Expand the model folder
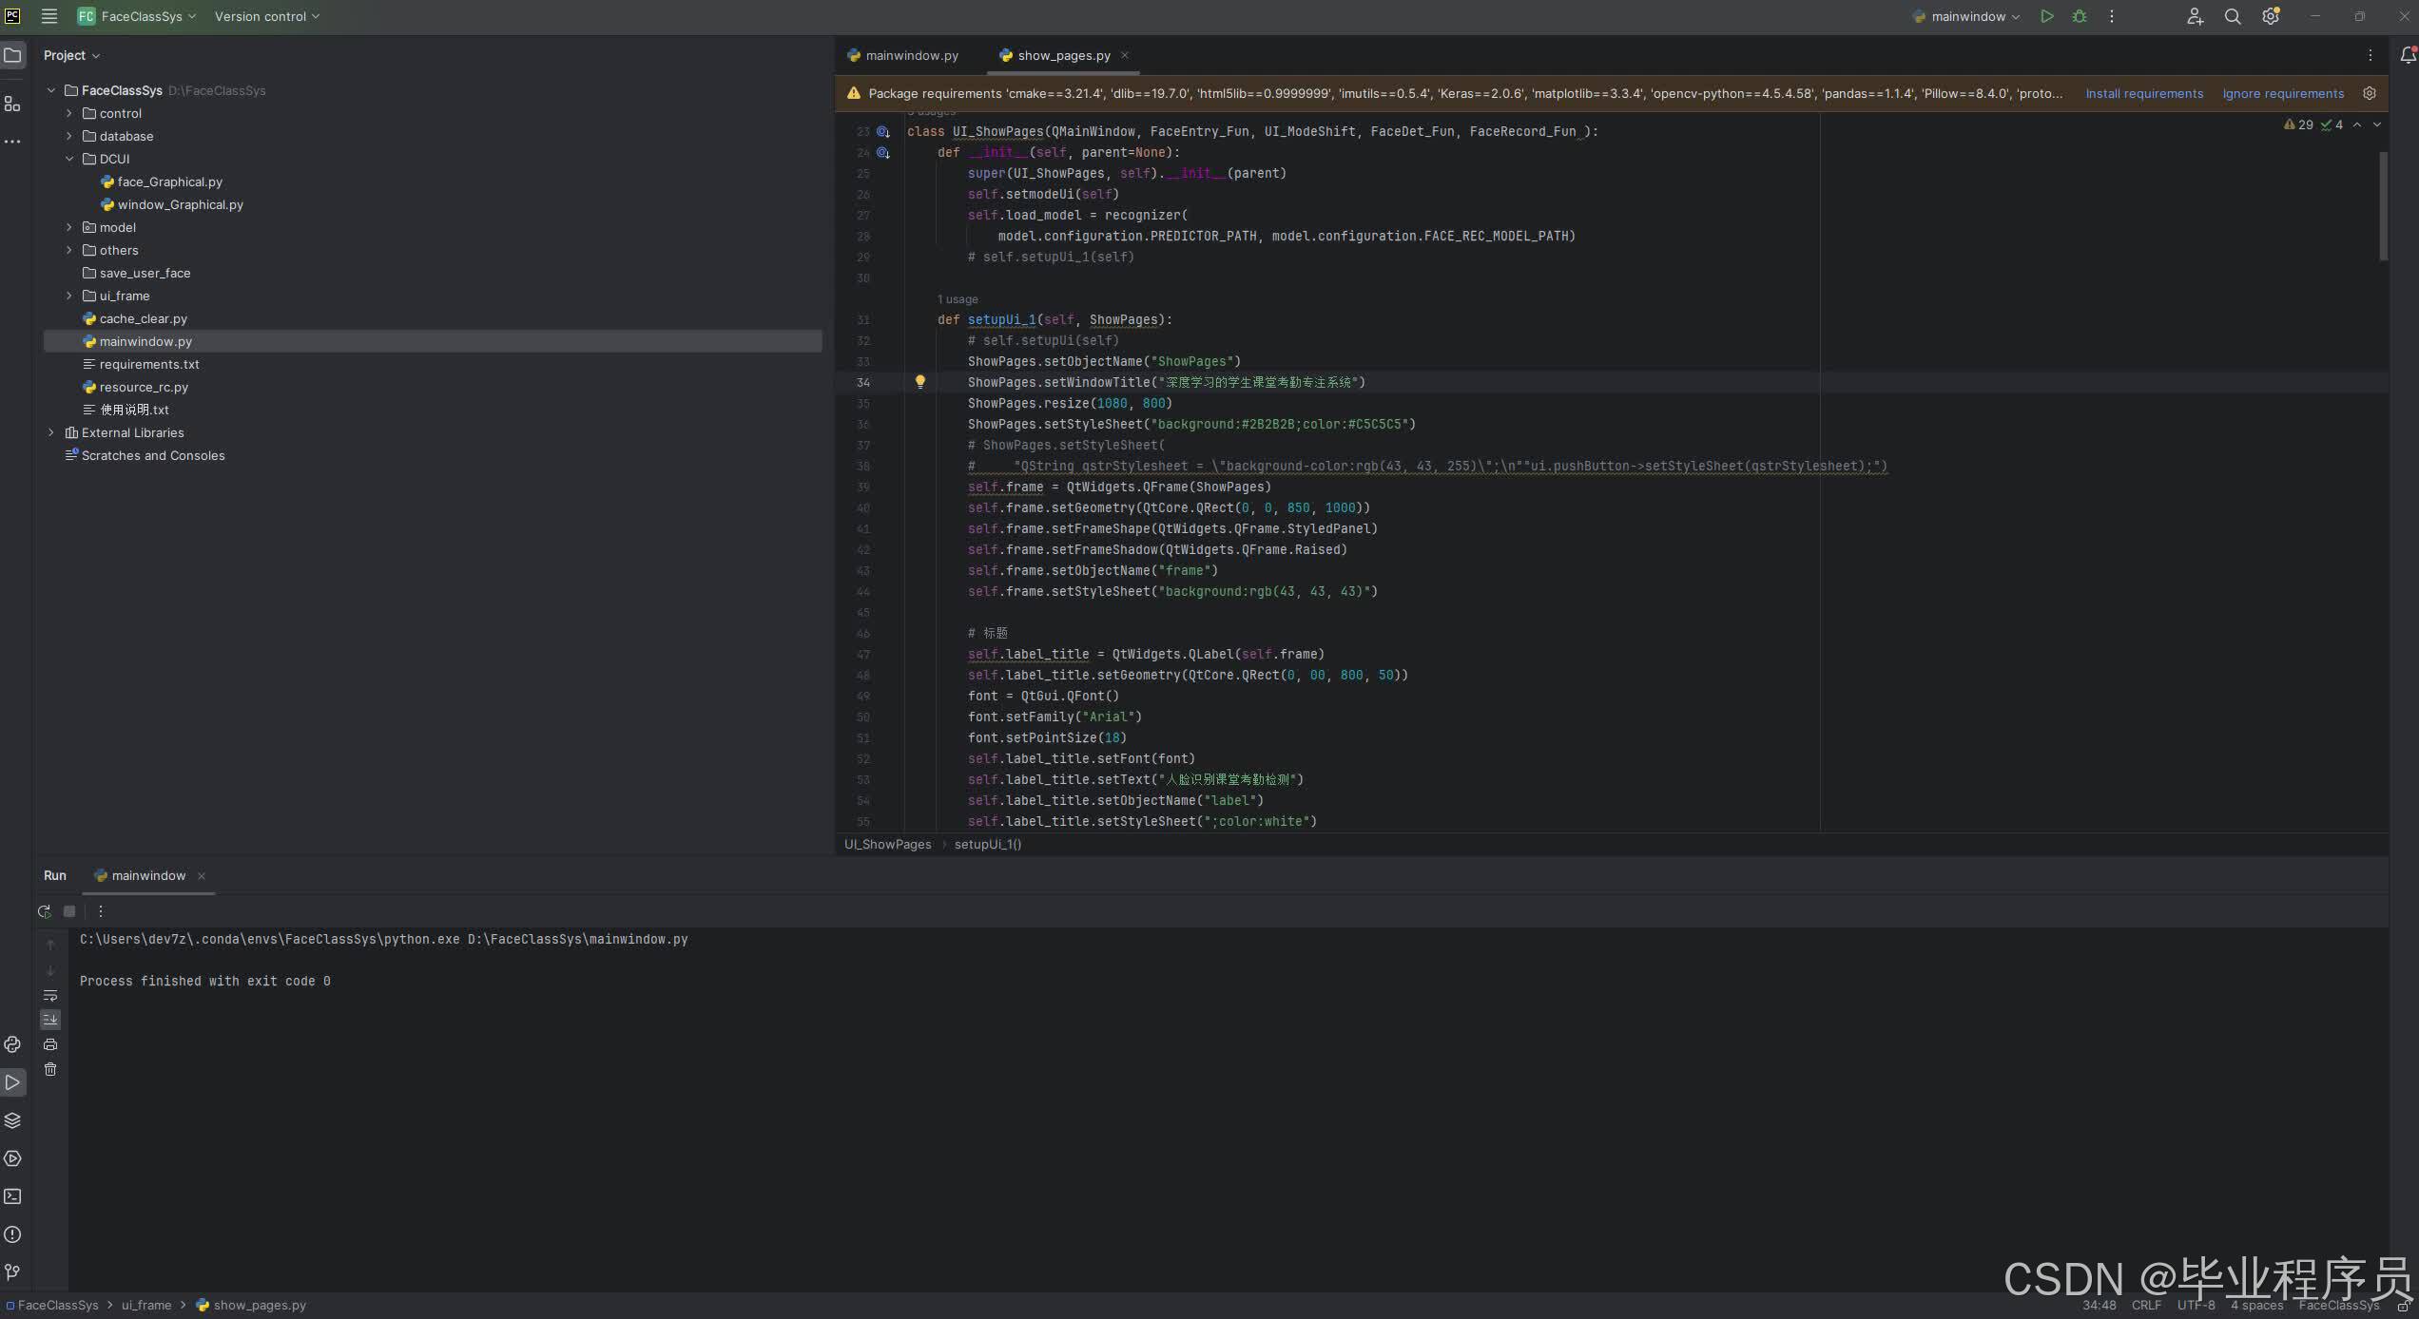This screenshot has height=1319, width=2419. click(69, 227)
